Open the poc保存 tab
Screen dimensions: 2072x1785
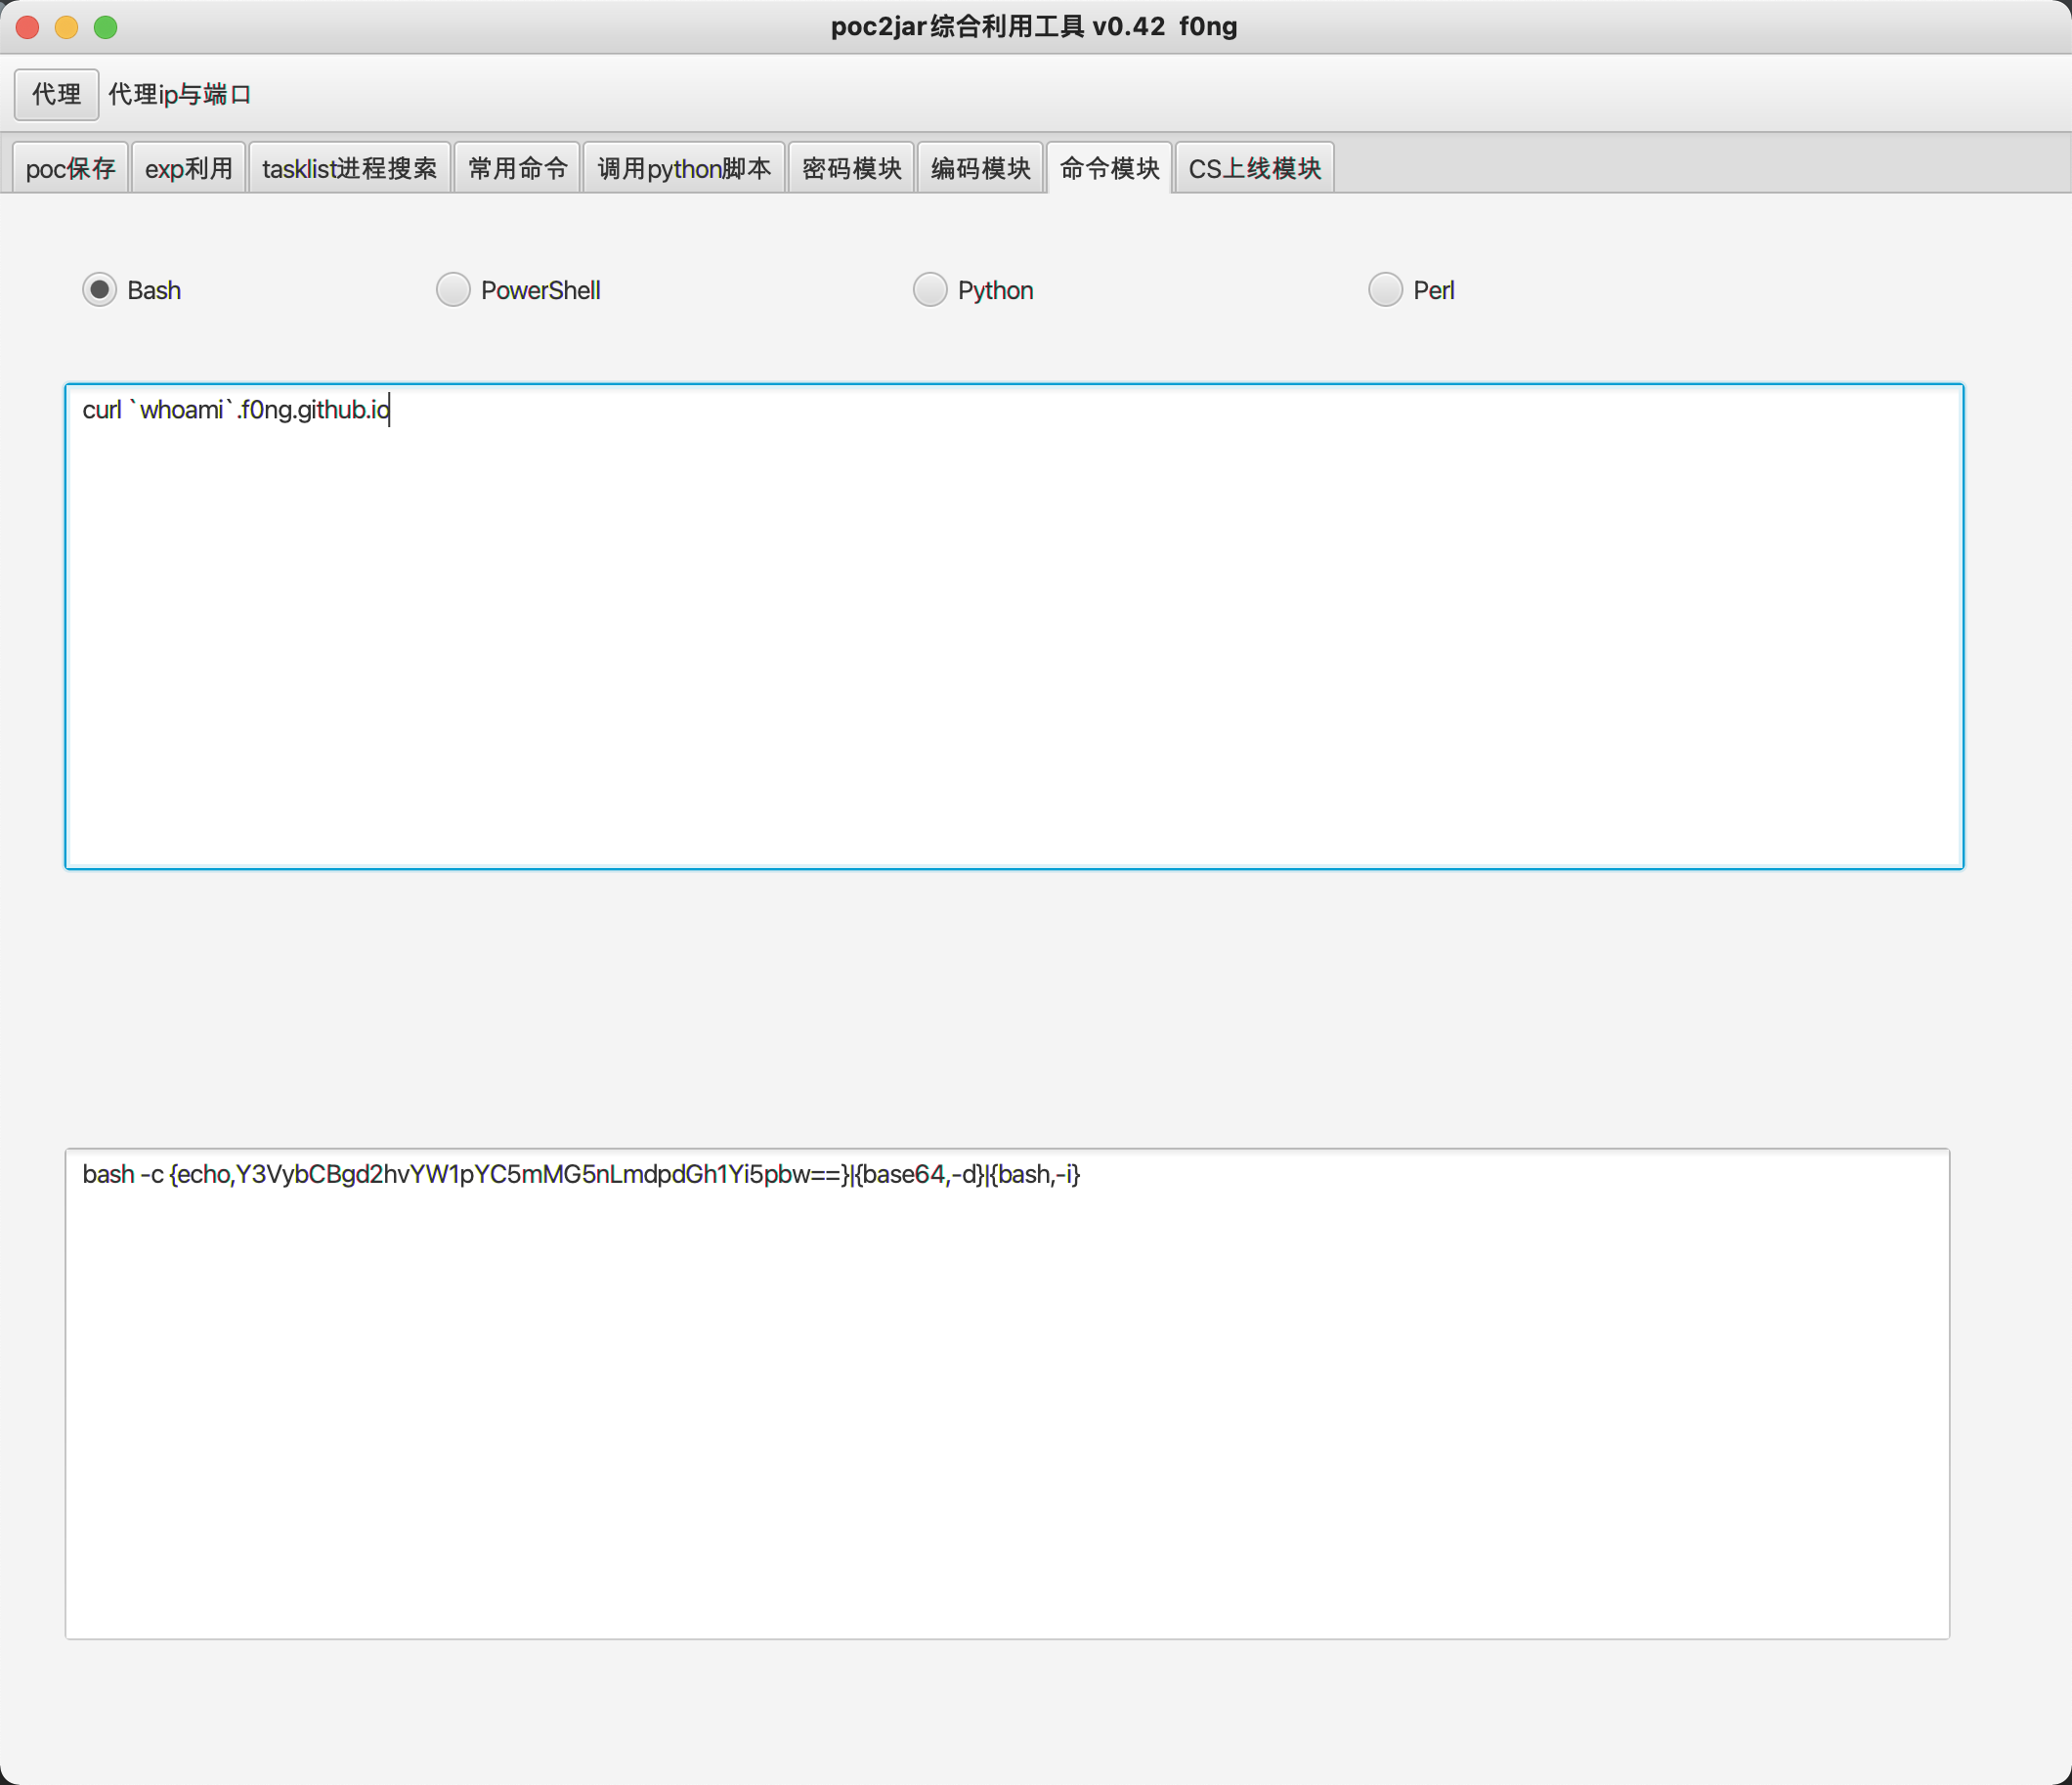[70, 168]
